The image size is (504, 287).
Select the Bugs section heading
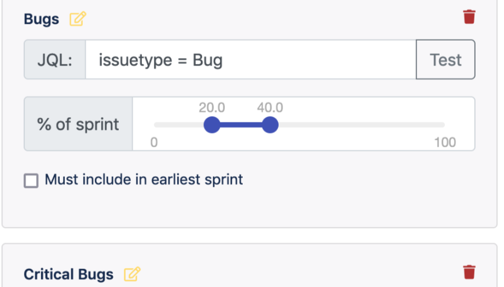(41, 19)
